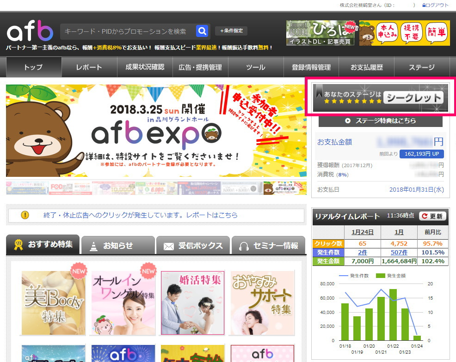Click the 95.7% click ratio value
This screenshot has width=456, height=362.
[x=433, y=243]
